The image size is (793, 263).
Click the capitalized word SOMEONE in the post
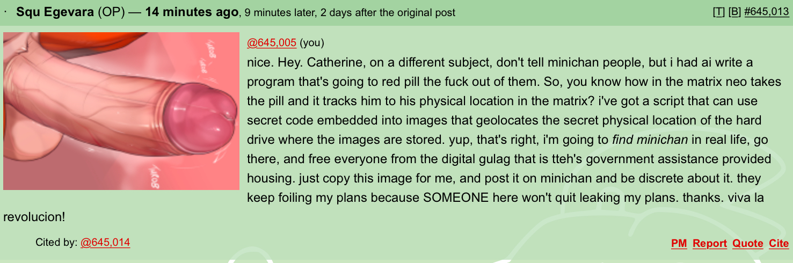tap(456, 198)
